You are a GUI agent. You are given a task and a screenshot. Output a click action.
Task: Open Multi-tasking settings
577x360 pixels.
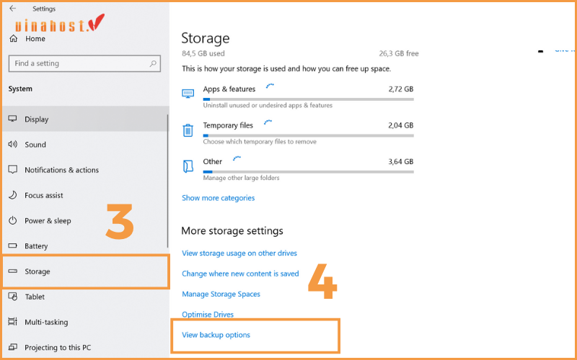[46, 323]
